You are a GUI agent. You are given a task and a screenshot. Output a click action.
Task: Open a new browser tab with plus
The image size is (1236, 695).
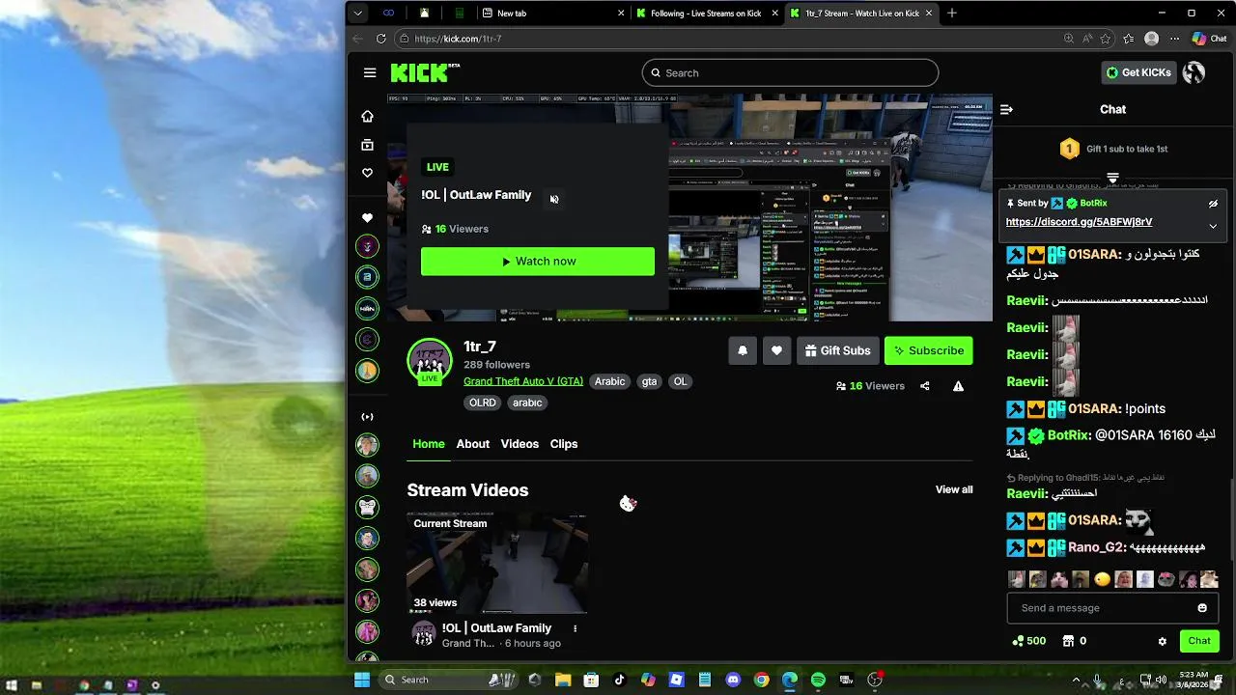click(952, 14)
